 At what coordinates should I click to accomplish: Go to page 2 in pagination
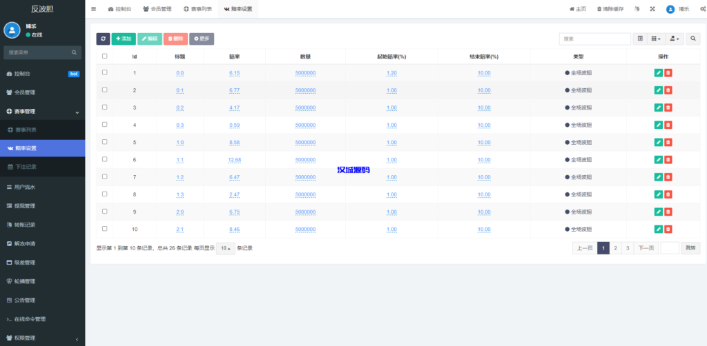[615, 248]
